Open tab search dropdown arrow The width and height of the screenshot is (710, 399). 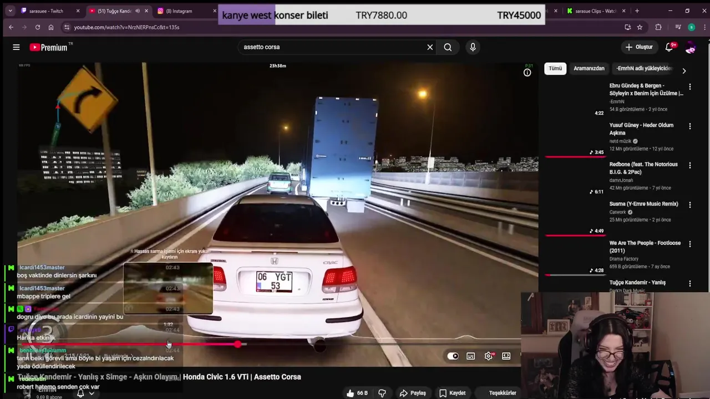[10, 11]
